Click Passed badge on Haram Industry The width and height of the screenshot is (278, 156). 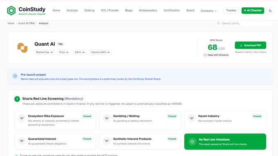coord(257,116)
